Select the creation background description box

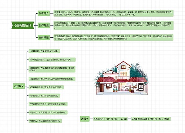(114, 25)
